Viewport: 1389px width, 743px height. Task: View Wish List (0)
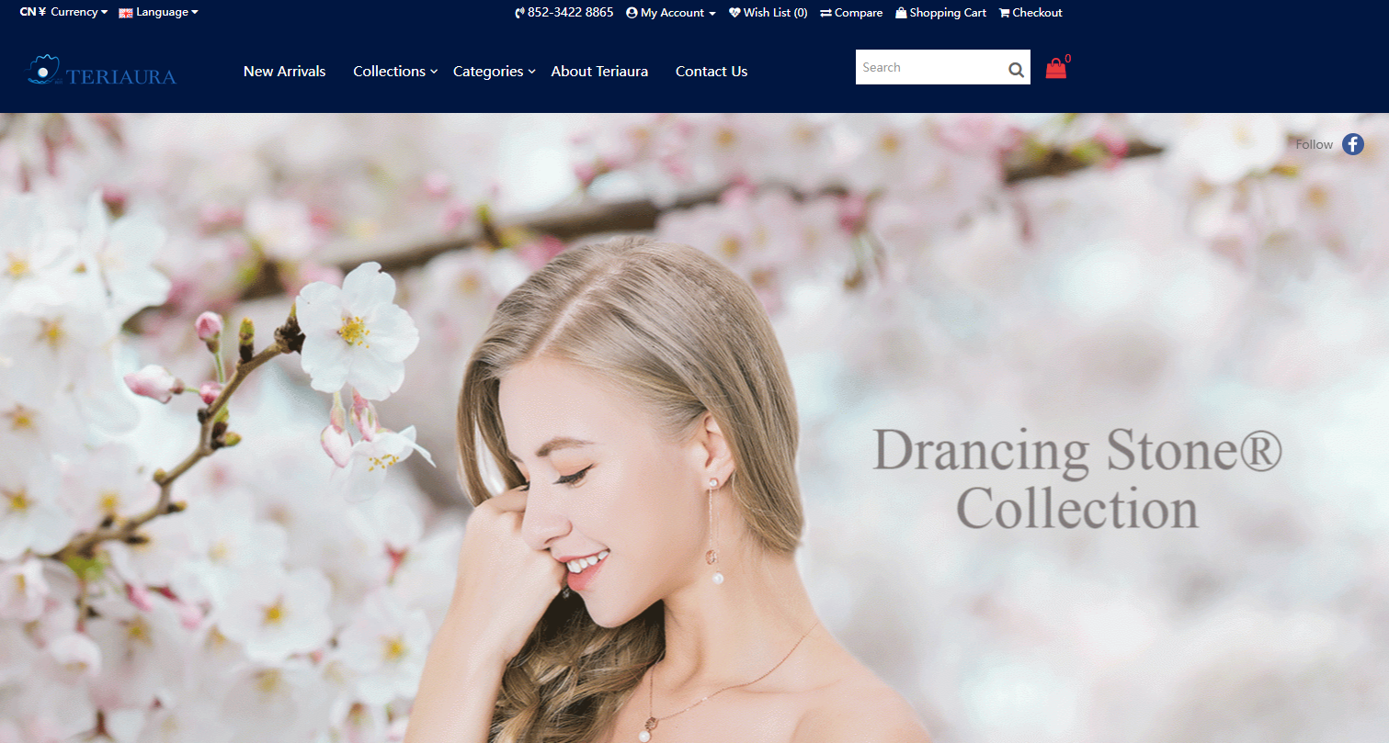coord(769,13)
